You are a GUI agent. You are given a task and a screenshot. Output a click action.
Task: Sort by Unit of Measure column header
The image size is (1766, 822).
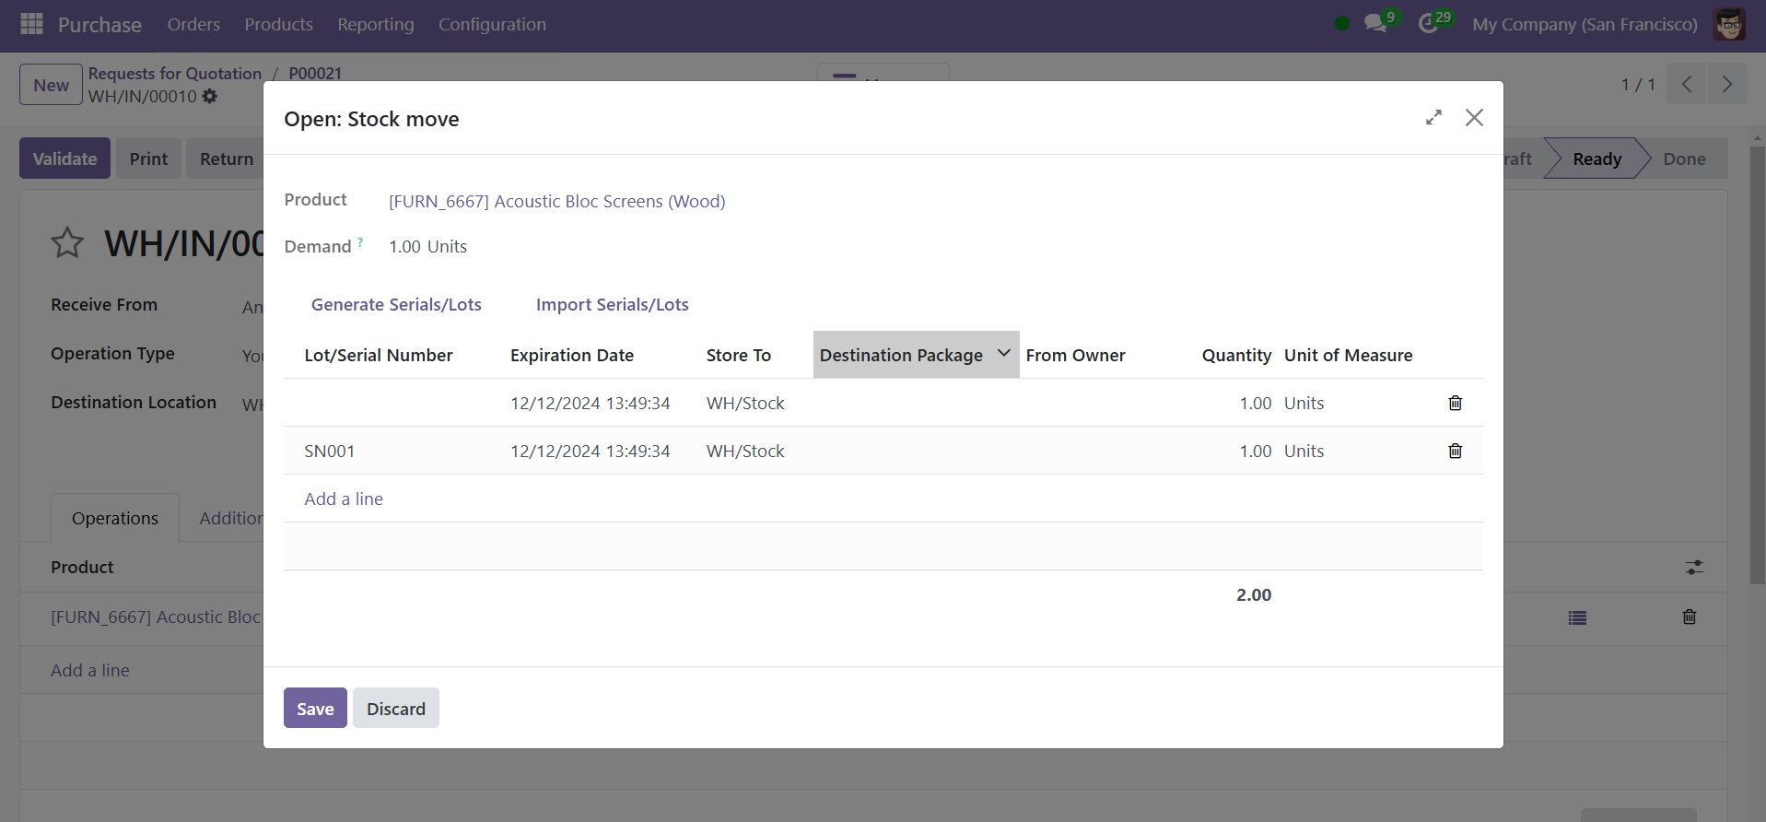tap(1349, 355)
